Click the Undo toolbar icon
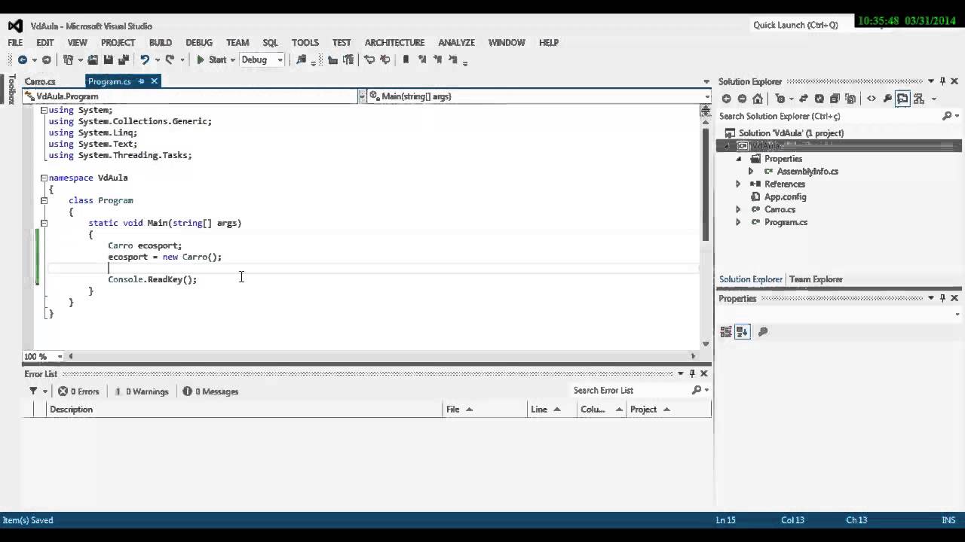The width and height of the screenshot is (965, 542). 145,60
